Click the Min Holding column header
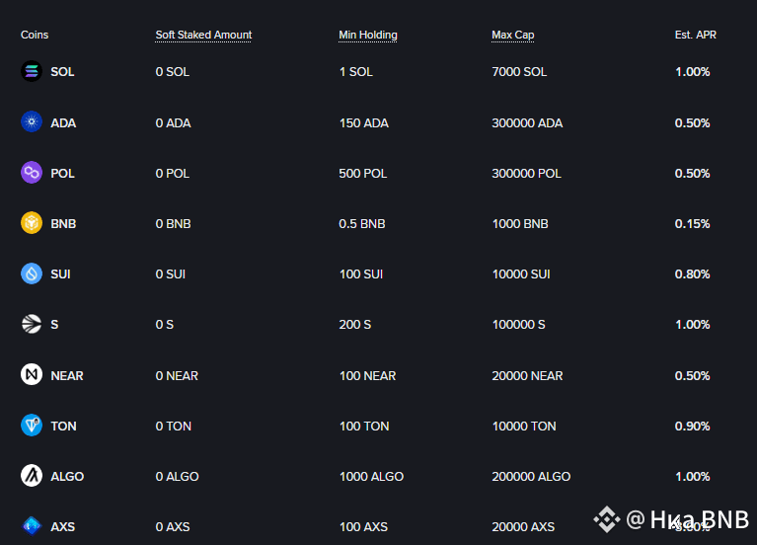This screenshot has width=757, height=545. (x=368, y=35)
